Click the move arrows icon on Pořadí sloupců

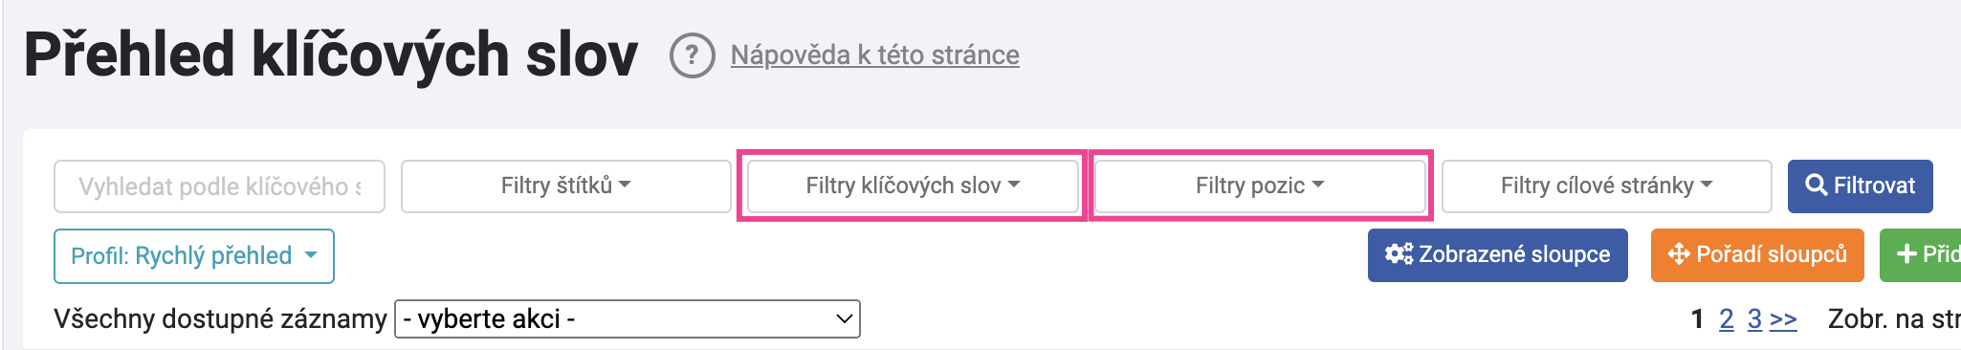point(1679,254)
